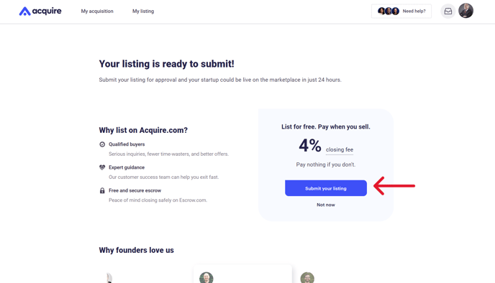Open the My acquisition menu
This screenshot has height=283, width=495.
click(x=97, y=11)
